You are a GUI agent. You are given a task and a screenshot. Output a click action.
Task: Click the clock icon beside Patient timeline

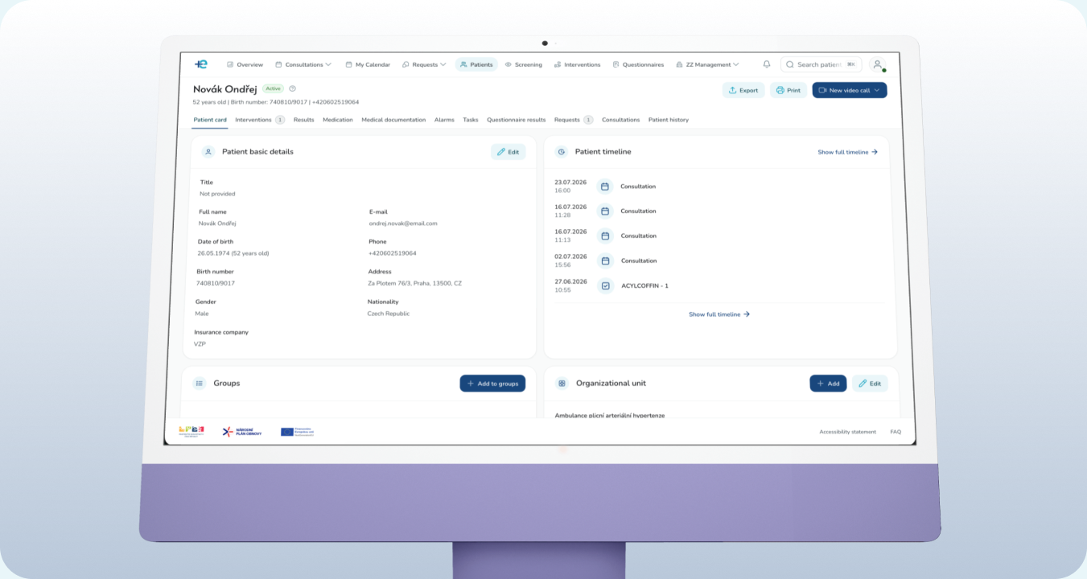point(562,151)
